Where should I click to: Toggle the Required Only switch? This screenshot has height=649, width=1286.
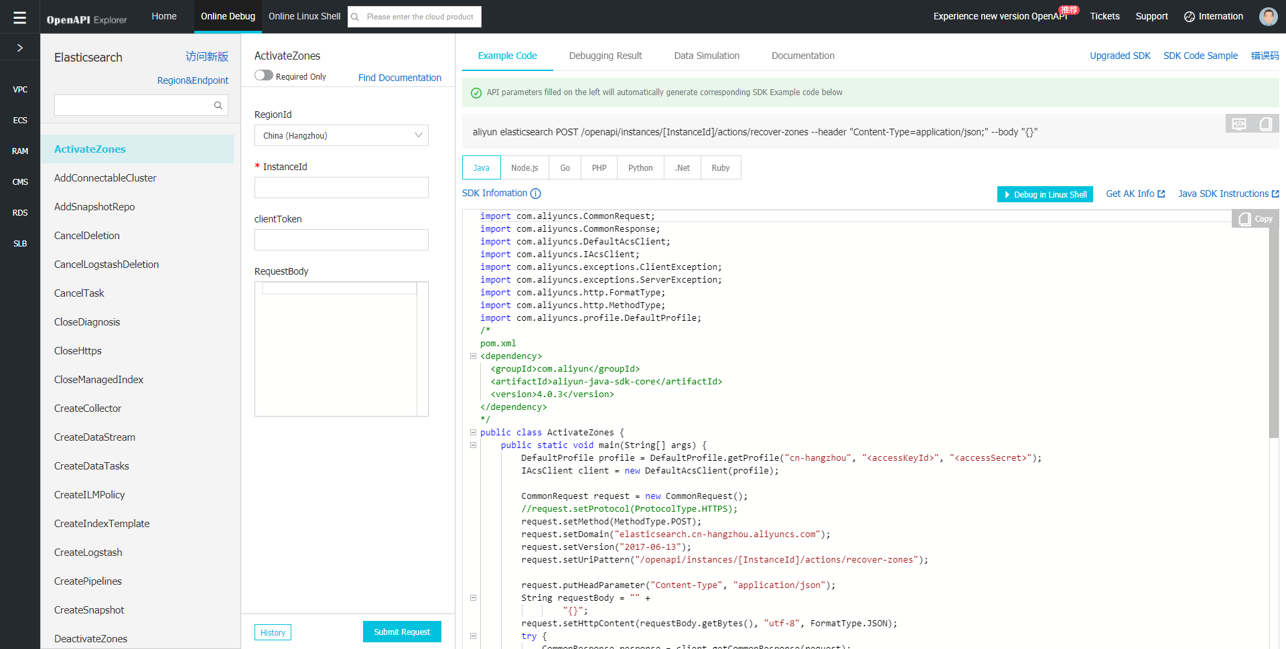pyautogui.click(x=264, y=76)
